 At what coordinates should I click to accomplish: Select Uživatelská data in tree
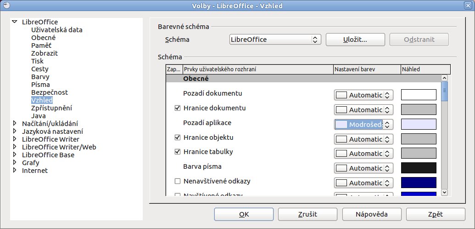(x=56, y=30)
